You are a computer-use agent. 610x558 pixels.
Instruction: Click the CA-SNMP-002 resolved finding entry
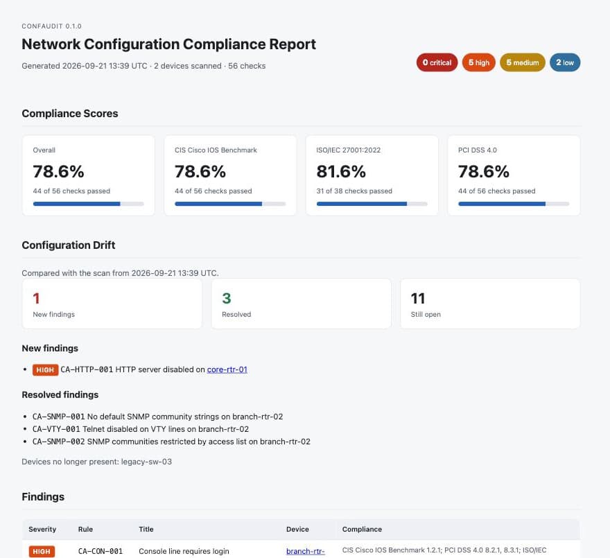(x=172, y=442)
